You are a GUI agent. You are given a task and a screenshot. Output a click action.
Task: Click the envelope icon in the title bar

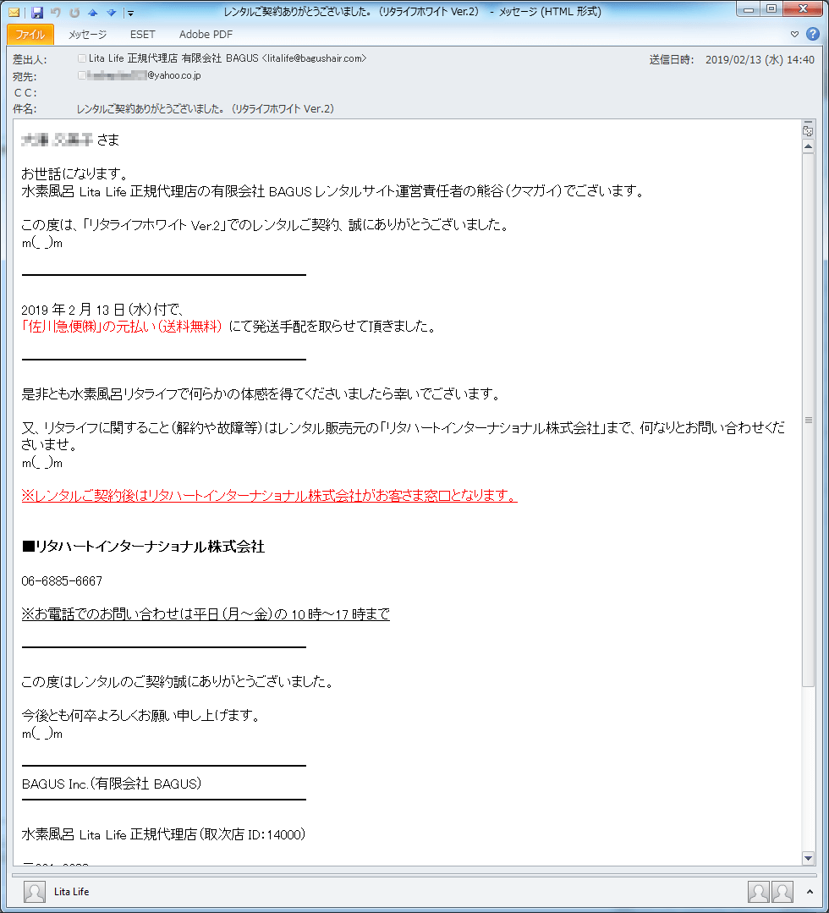pos(14,12)
